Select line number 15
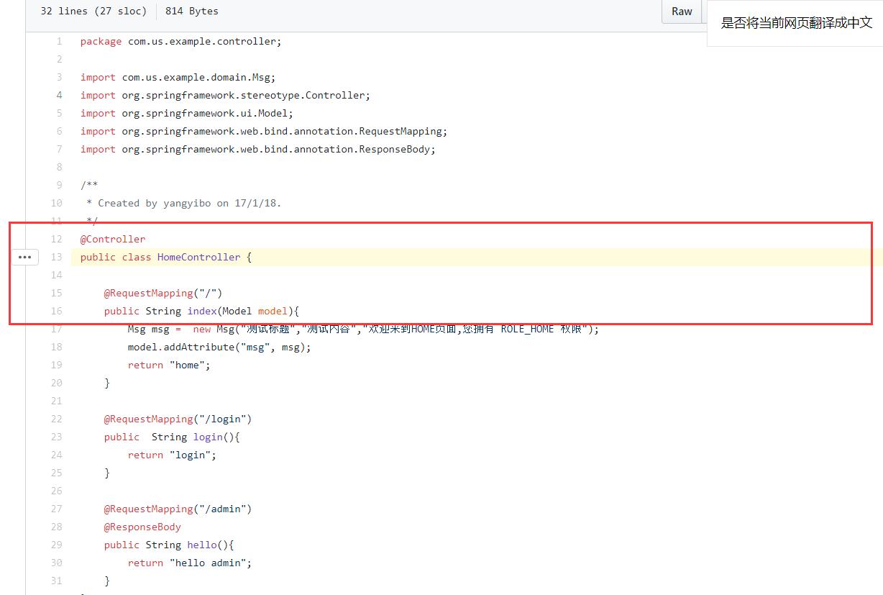Screen dimensions: 883x595 57,294
